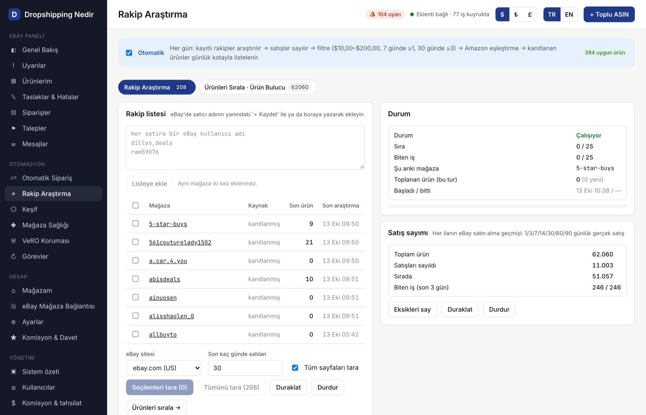Screen dimensions: 646x415
Task: Click the Siparişler sidebar icon
Action: [x=13, y=113]
